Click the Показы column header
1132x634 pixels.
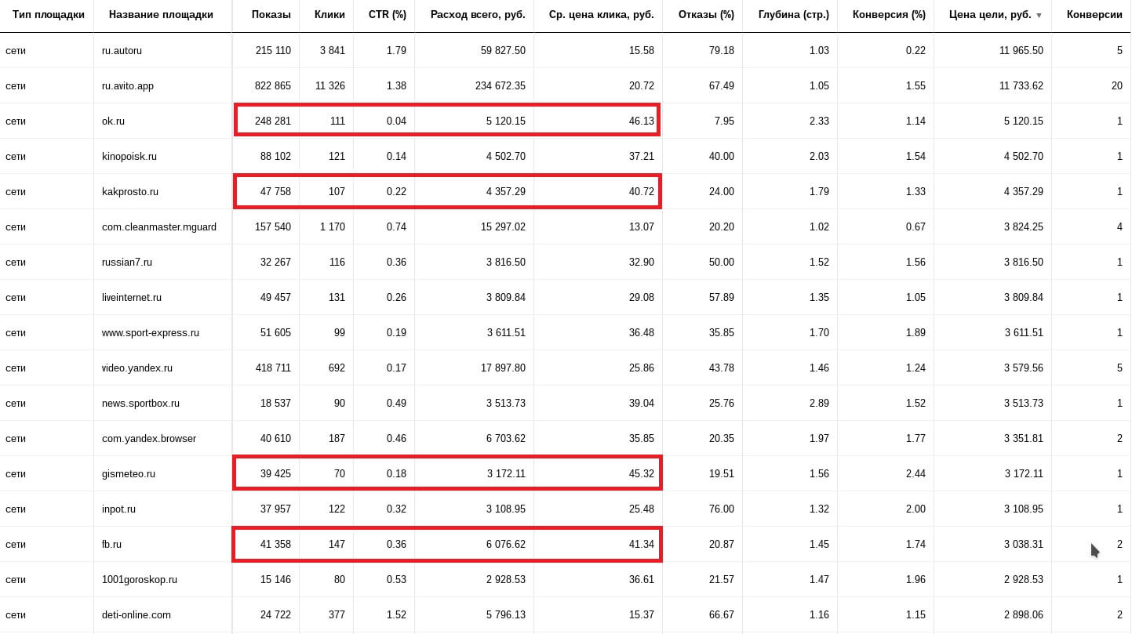click(271, 15)
